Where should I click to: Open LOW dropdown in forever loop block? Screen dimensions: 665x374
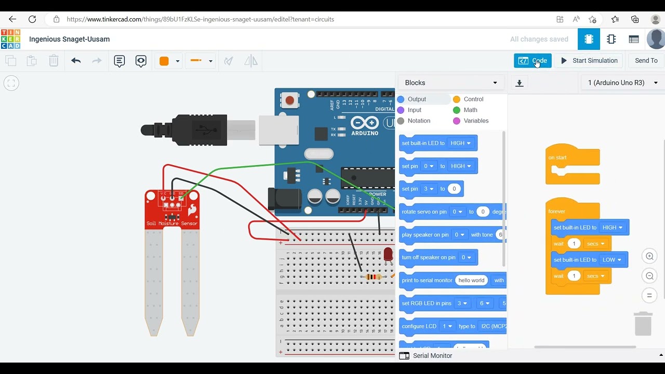[x=612, y=260]
